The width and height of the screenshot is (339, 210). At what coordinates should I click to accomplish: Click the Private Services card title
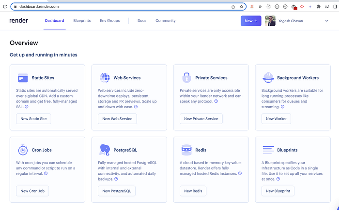click(x=212, y=78)
